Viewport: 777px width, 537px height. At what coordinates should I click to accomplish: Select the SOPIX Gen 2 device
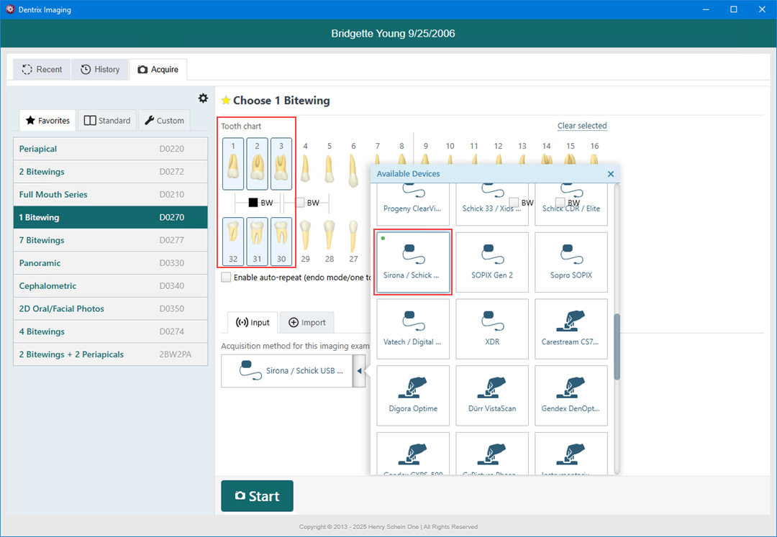[492, 262]
